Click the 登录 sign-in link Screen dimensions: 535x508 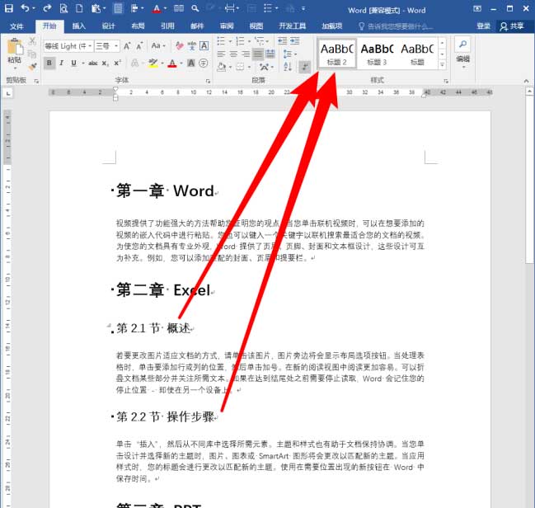point(483,26)
